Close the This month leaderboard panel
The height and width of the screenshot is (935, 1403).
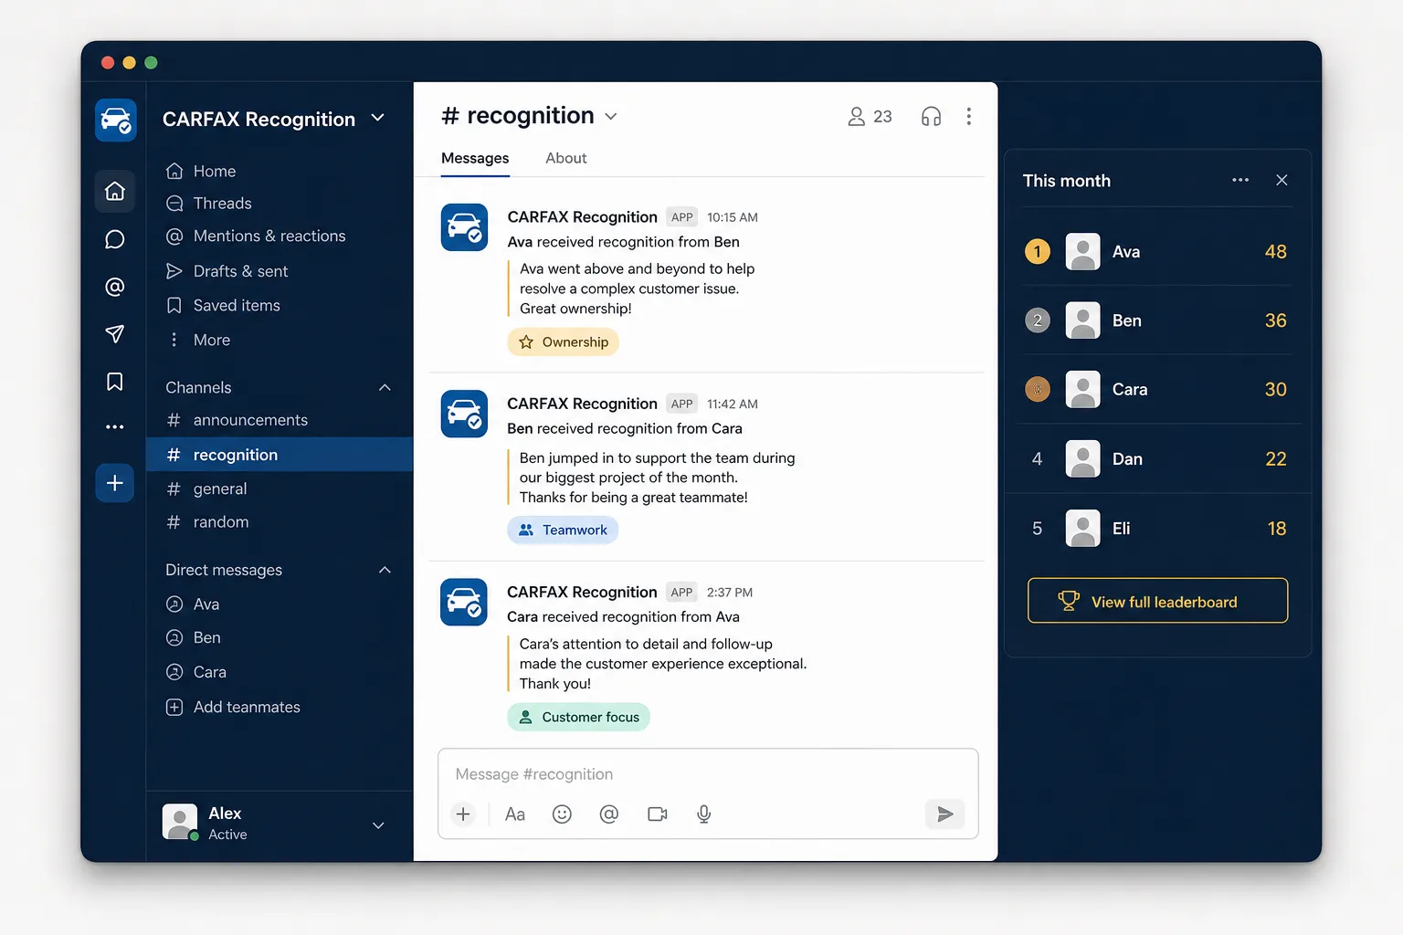pos(1282,180)
